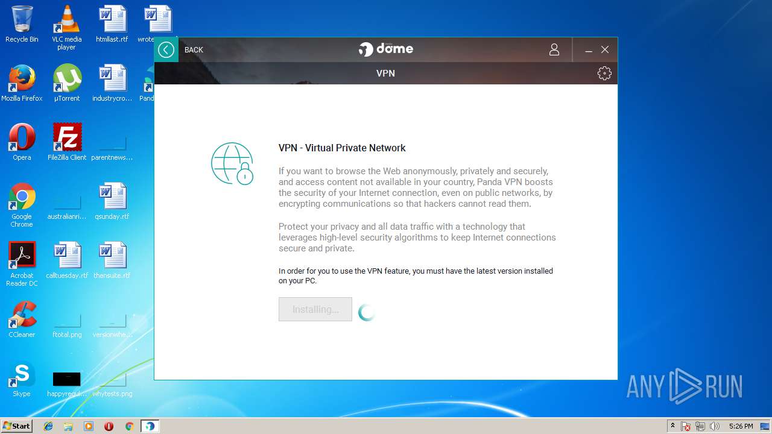Select the CCleaner desktop shortcut
The height and width of the screenshot is (434, 772).
[x=22, y=319]
